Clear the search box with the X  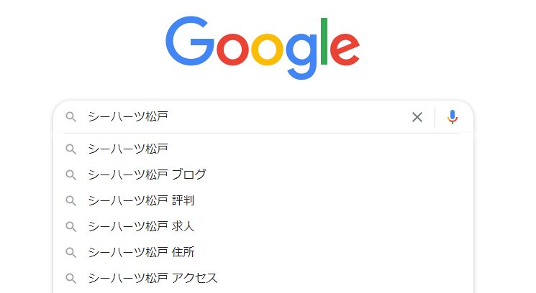[417, 117]
